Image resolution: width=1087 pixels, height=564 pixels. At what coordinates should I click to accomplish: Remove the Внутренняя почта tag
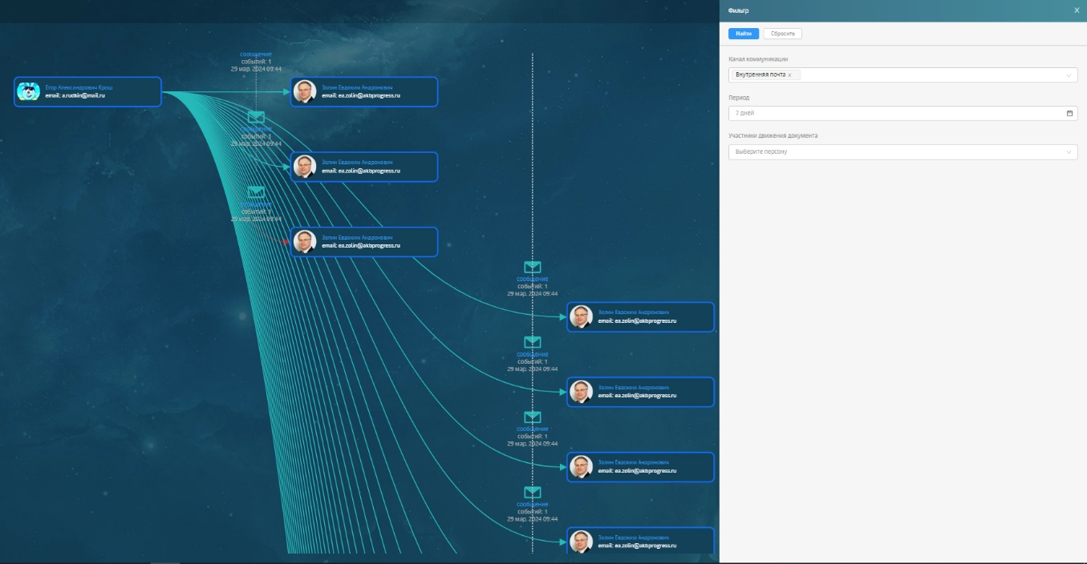(x=789, y=75)
